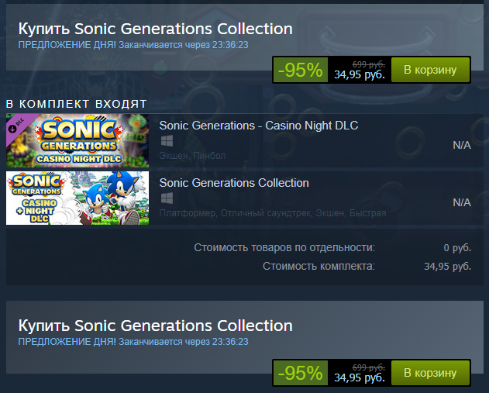Click the top 34,95 руб. discounted price
The width and height of the screenshot is (489, 393).
click(359, 75)
